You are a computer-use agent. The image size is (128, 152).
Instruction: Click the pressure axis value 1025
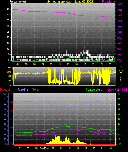point(119,4)
